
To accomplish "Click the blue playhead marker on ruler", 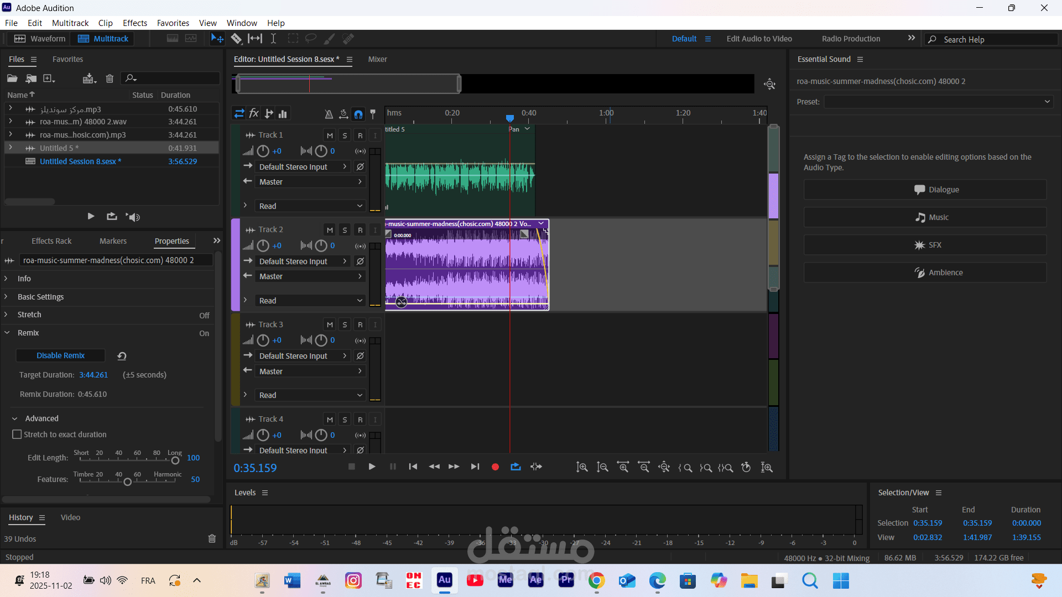I will 510,118.
